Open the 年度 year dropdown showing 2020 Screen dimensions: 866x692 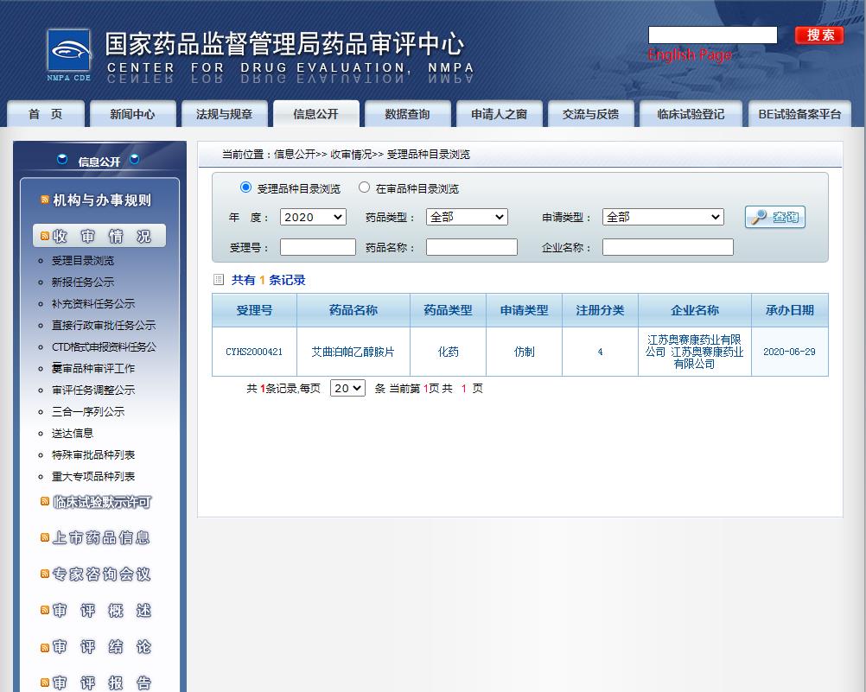tap(313, 217)
